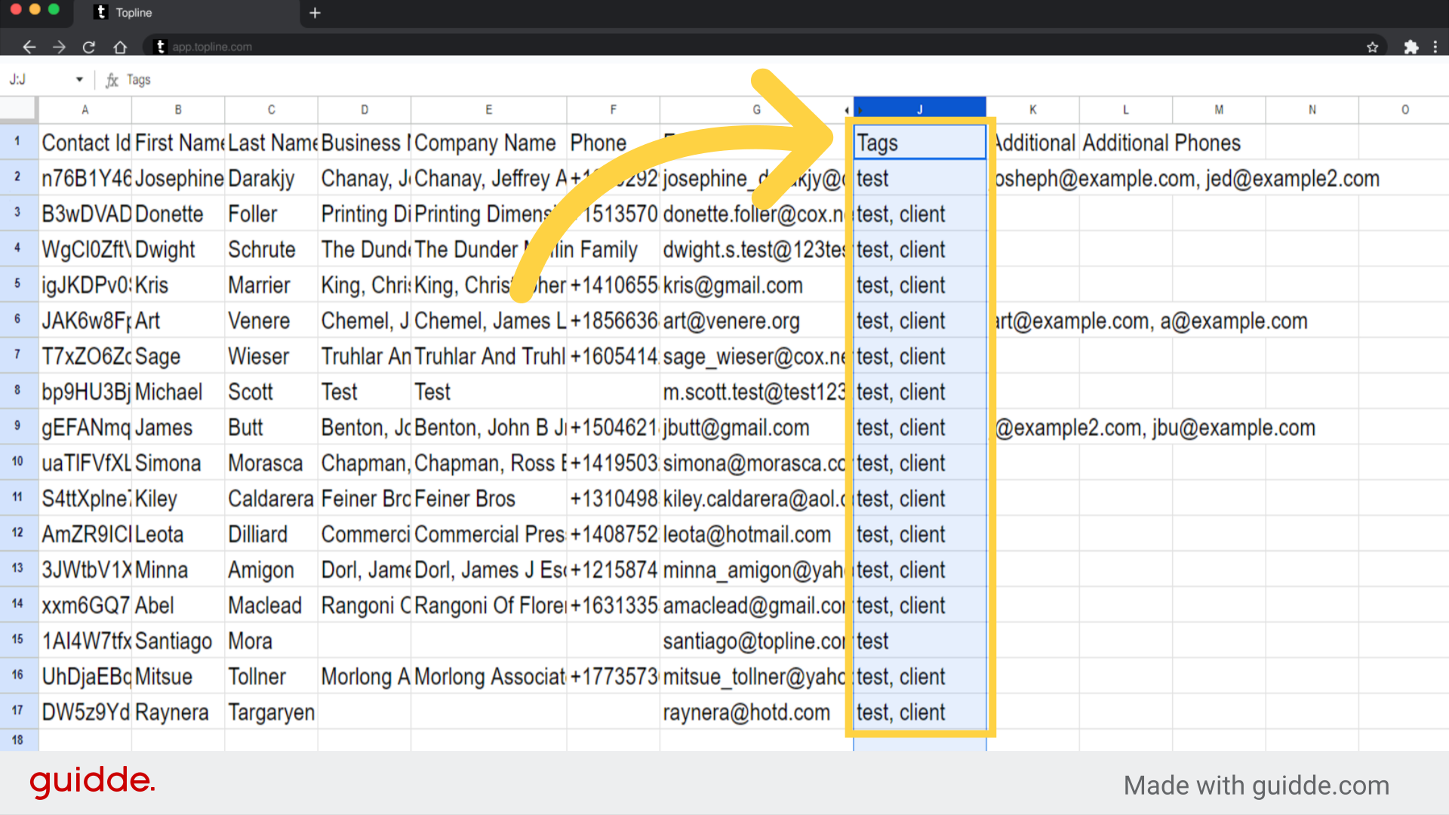
Task: Click the 'Company Name' header cell
Action: point(489,143)
